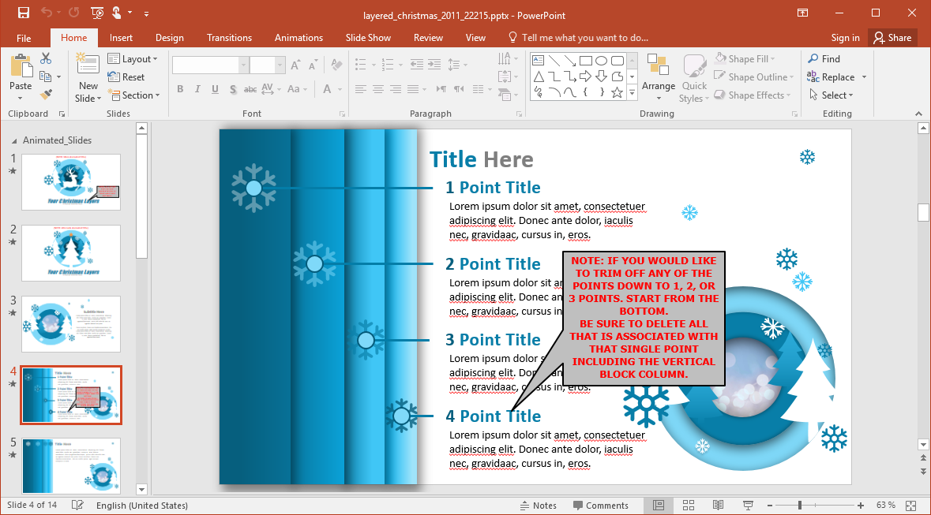
Task: Adjust the zoom slider handle
Action: pos(800,506)
